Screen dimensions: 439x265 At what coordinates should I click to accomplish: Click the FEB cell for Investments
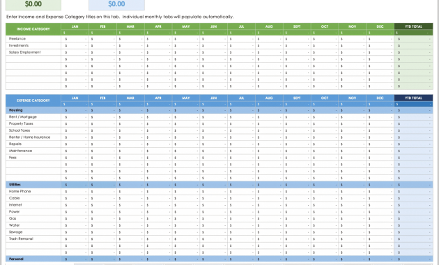[102, 45]
